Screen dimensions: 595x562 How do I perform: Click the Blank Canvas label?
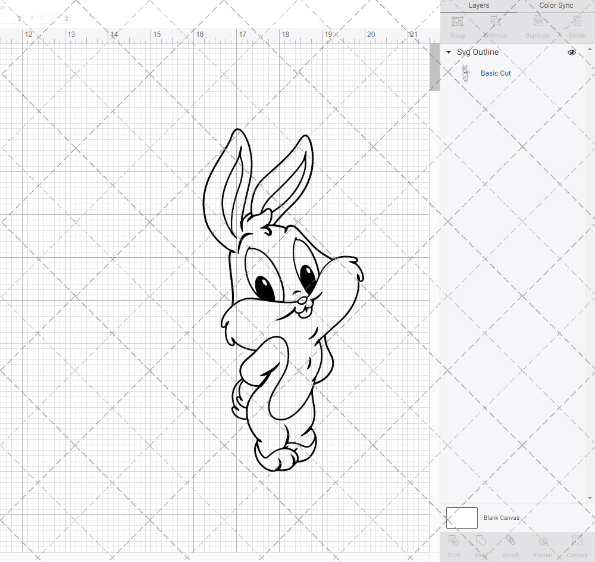pyautogui.click(x=502, y=517)
